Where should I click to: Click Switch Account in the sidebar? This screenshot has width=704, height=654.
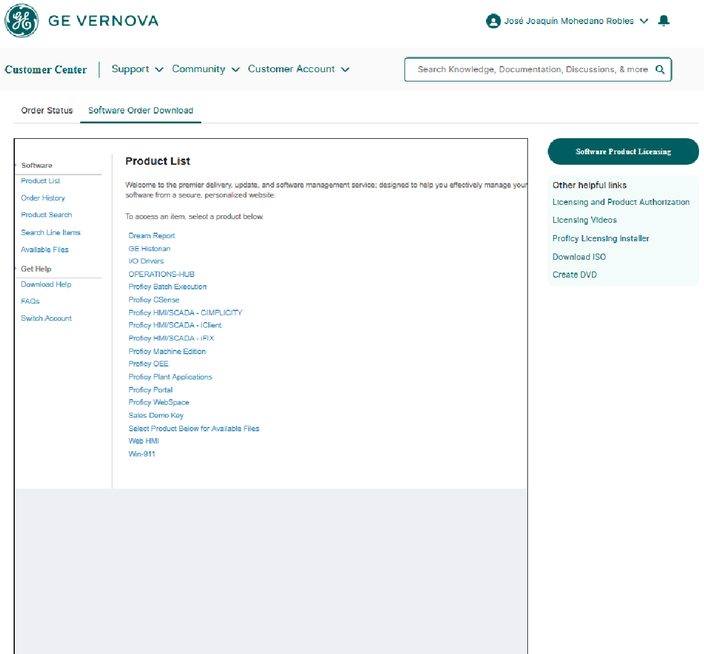pyautogui.click(x=46, y=318)
